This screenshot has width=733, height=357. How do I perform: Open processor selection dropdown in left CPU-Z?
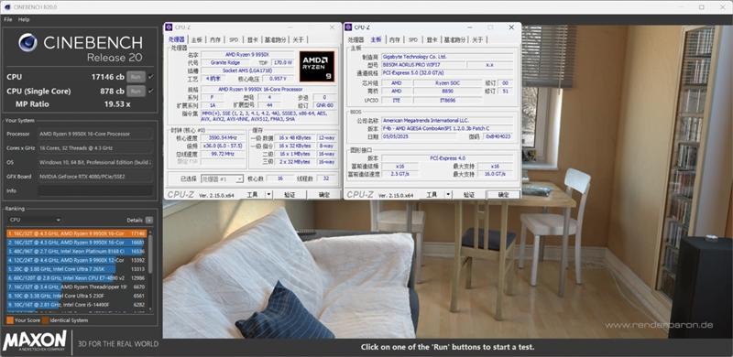(222, 179)
